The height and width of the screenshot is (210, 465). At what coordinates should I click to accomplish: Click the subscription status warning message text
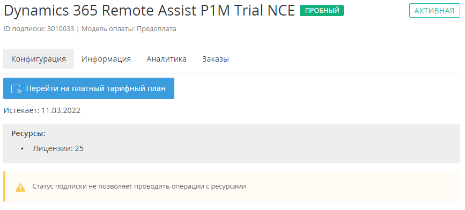[x=139, y=186]
